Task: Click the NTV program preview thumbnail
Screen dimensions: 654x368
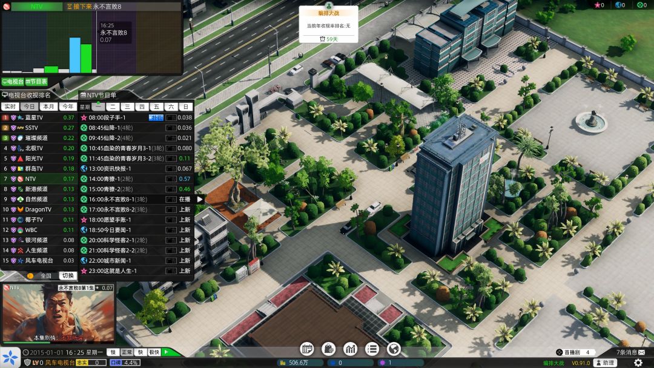Action: 58,312
